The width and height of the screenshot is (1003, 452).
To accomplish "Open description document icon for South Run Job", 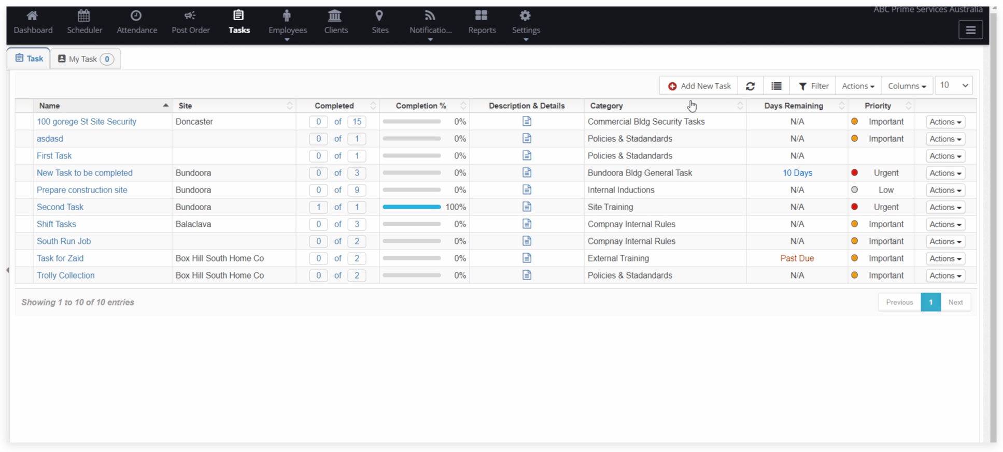I will pyautogui.click(x=527, y=241).
